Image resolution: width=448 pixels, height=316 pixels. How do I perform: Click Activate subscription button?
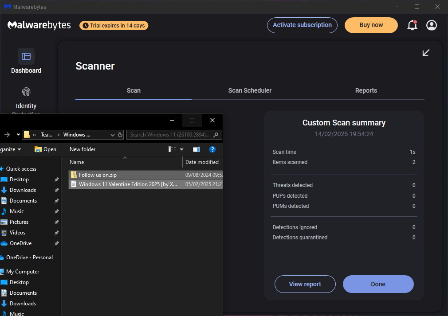[302, 25]
